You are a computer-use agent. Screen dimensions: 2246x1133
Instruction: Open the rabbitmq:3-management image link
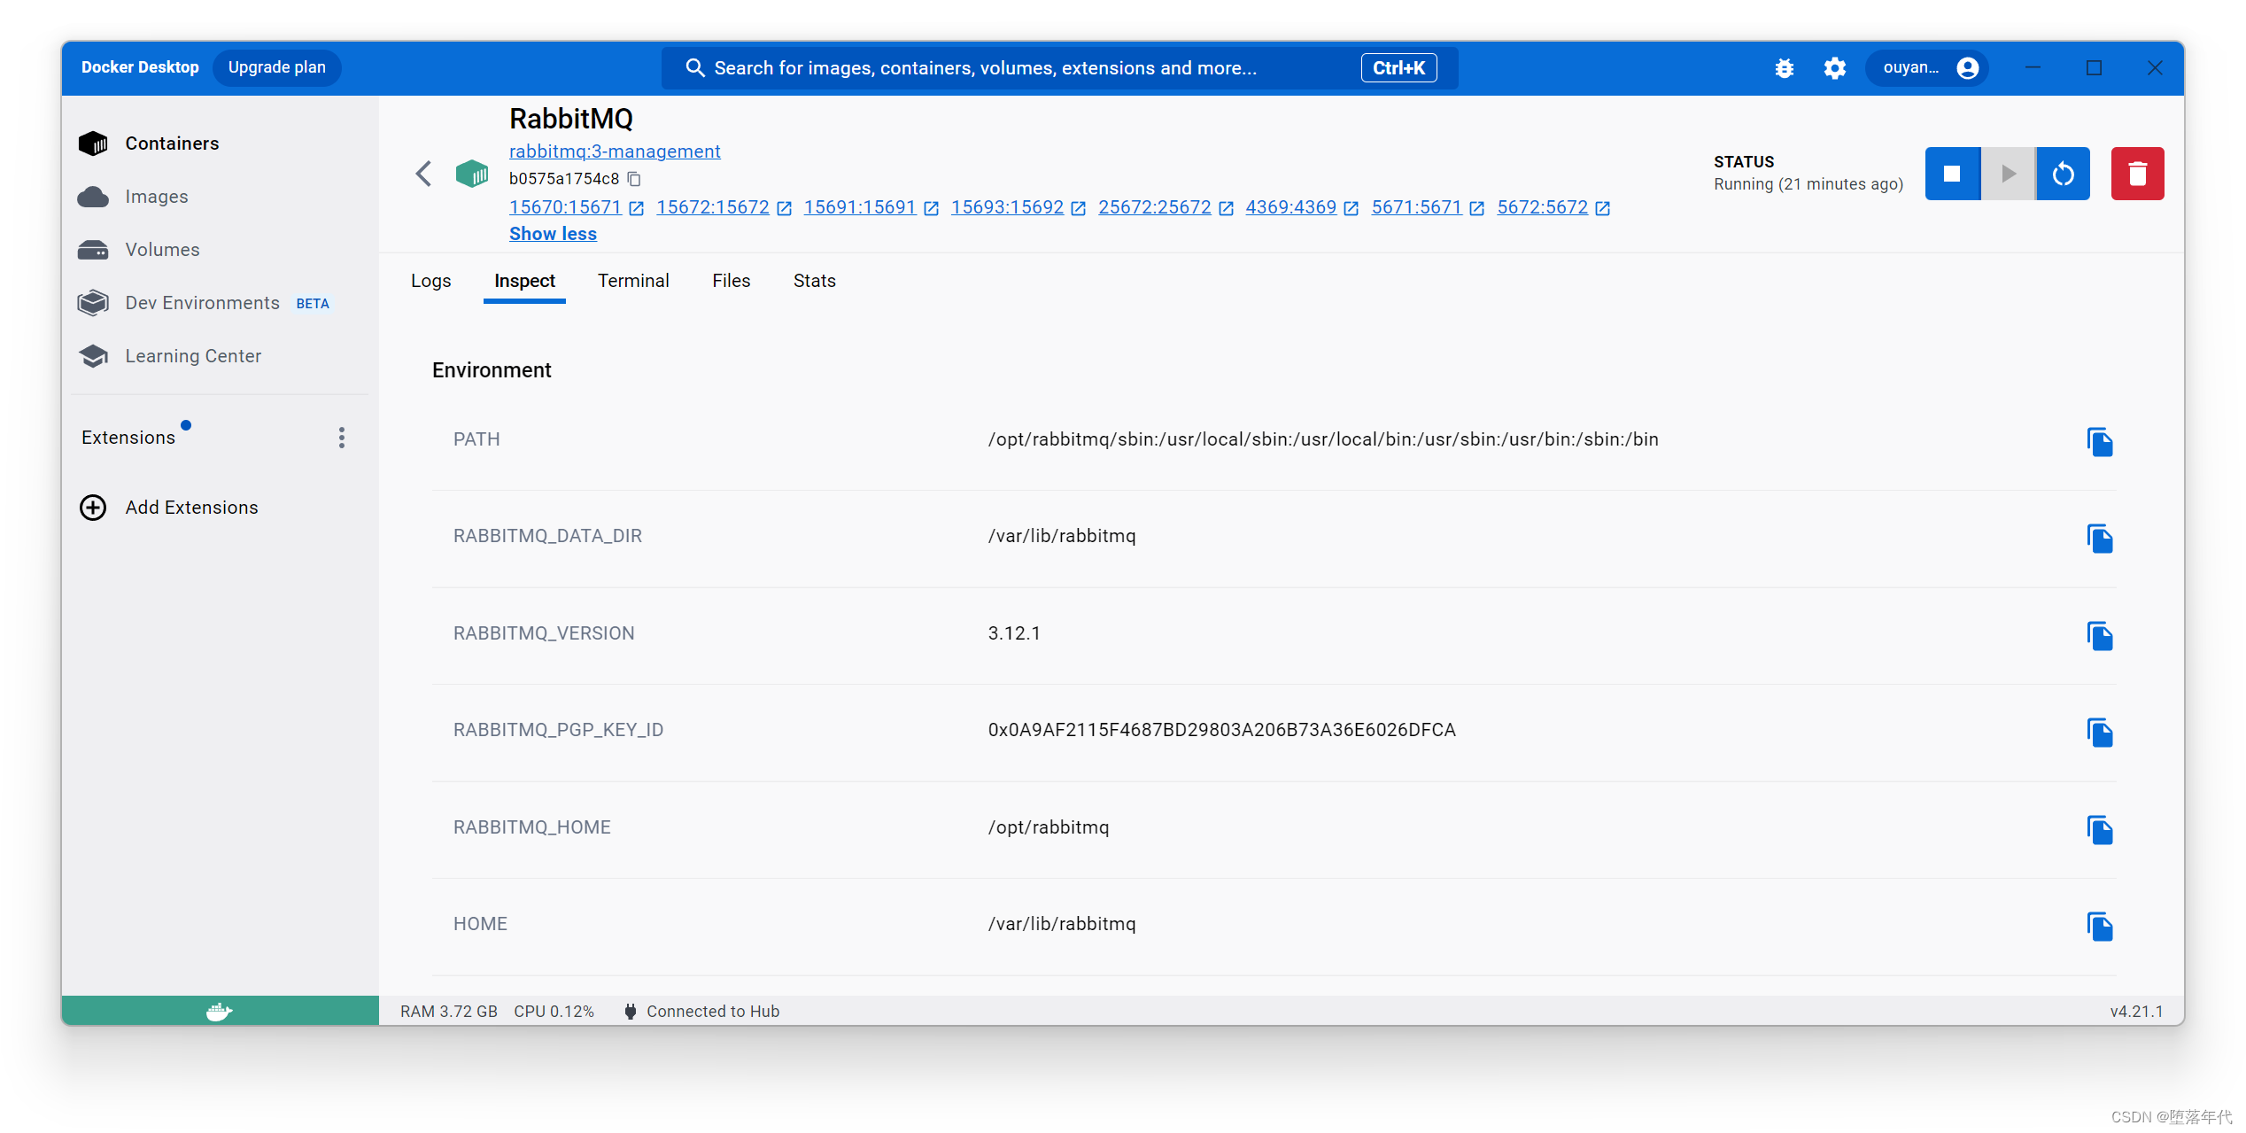(615, 151)
